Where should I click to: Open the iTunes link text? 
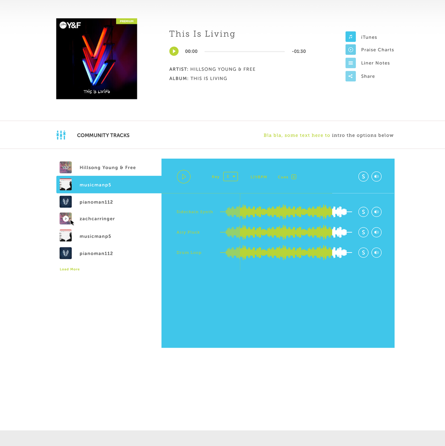(x=369, y=37)
